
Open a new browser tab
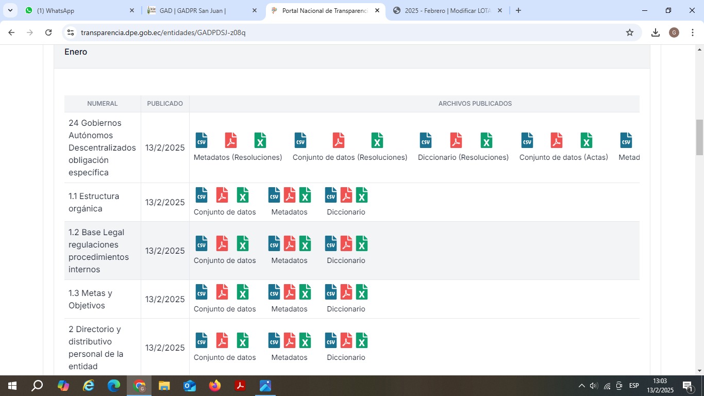[518, 10]
